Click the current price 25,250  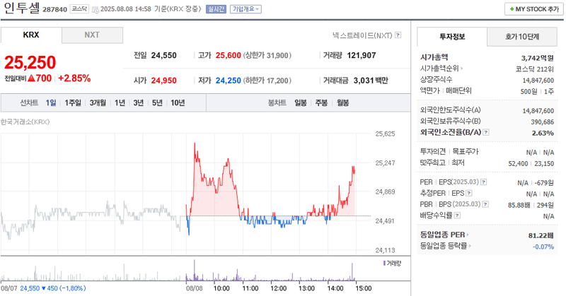click(30, 62)
